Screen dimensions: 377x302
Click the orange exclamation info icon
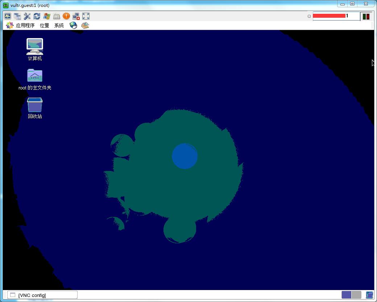click(x=66, y=16)
